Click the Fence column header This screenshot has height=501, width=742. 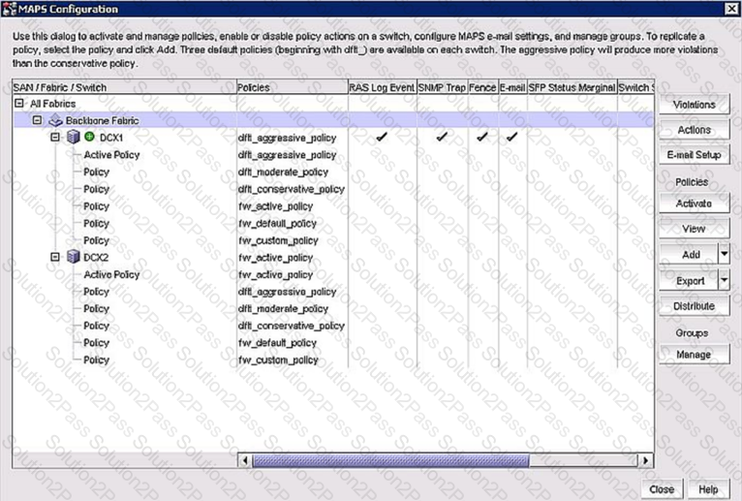tap(482, 87)
